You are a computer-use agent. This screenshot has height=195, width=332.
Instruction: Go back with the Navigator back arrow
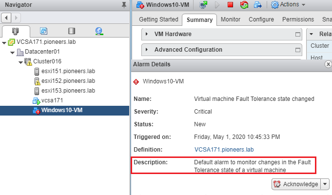pyautogui.click(x=6, y=18)
